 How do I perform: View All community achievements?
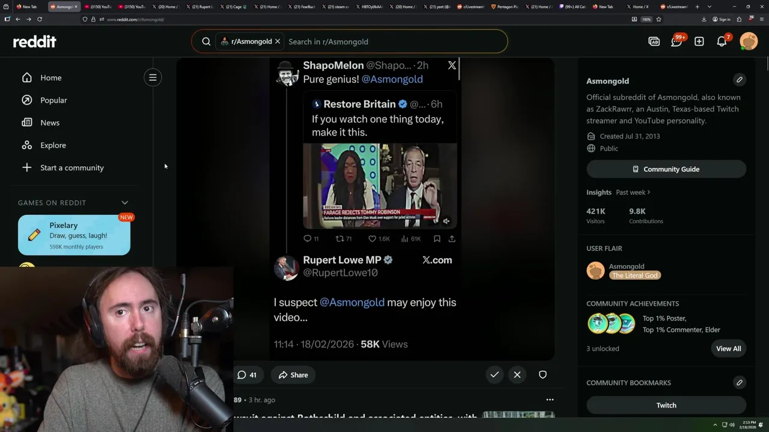pos(728,349)
